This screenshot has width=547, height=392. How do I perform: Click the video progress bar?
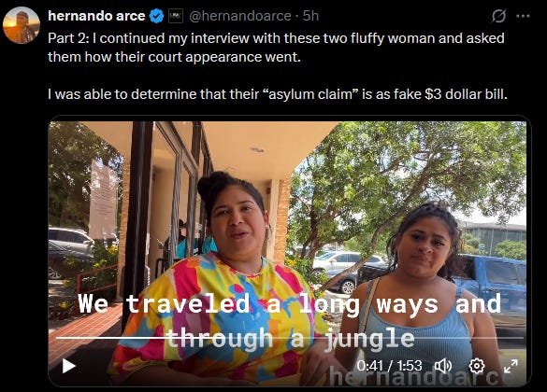click(290, 338)
